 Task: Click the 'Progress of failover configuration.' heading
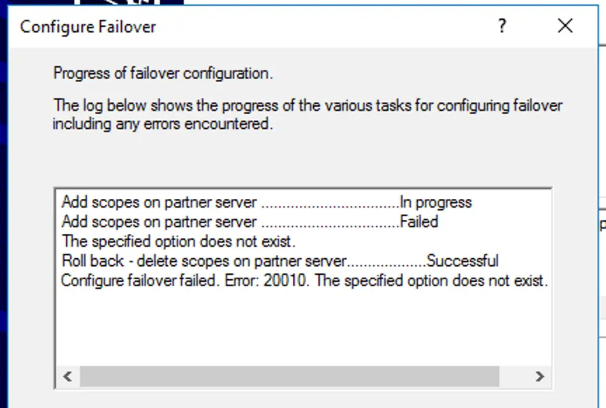click(163, 73)
